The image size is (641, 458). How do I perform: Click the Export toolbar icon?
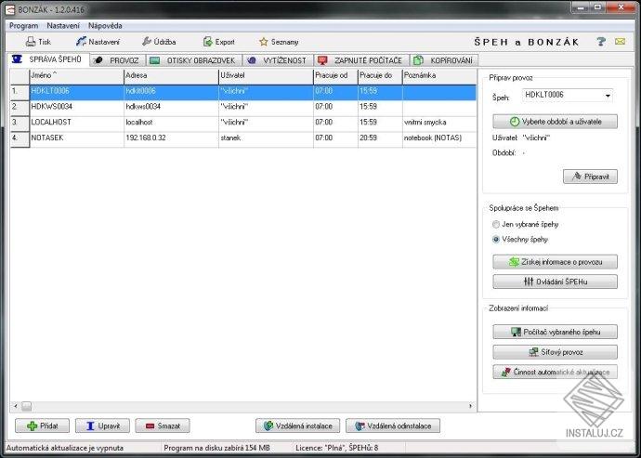coord(208,41)
